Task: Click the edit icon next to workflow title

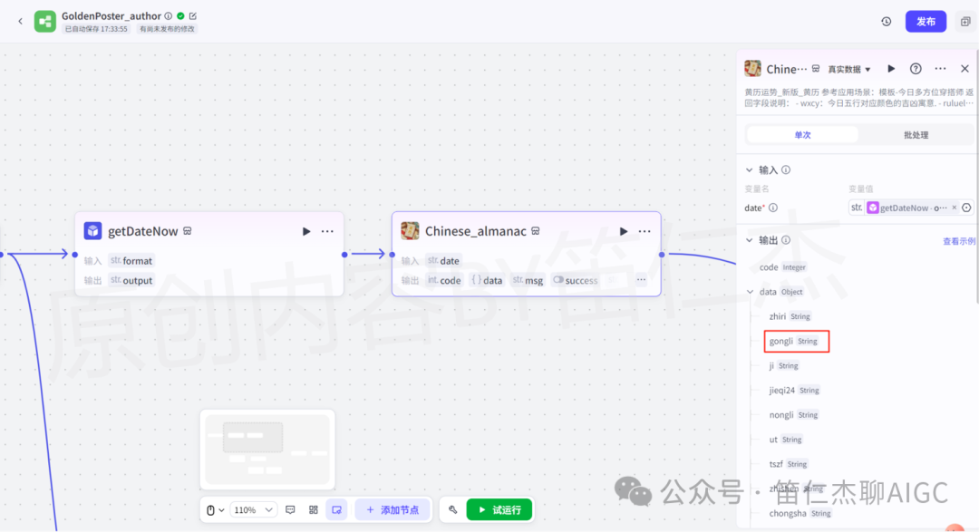Action: tap(193, 16)
